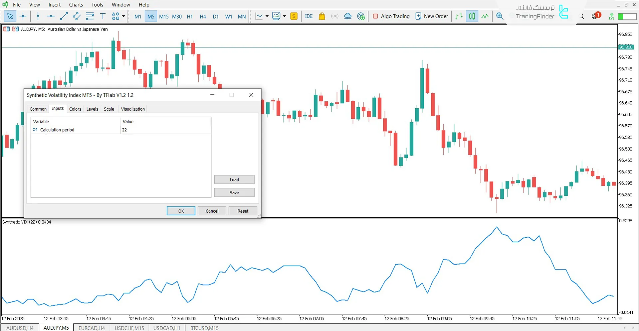Click the Reset button in the dialog
Viewport: 639px width, 331px height.
(243, 211)
